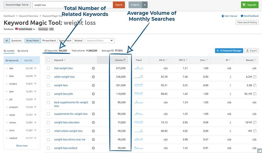Viewport: 262px width, 153px height.
Task: Click the Export button
Action: click(251, 51)
